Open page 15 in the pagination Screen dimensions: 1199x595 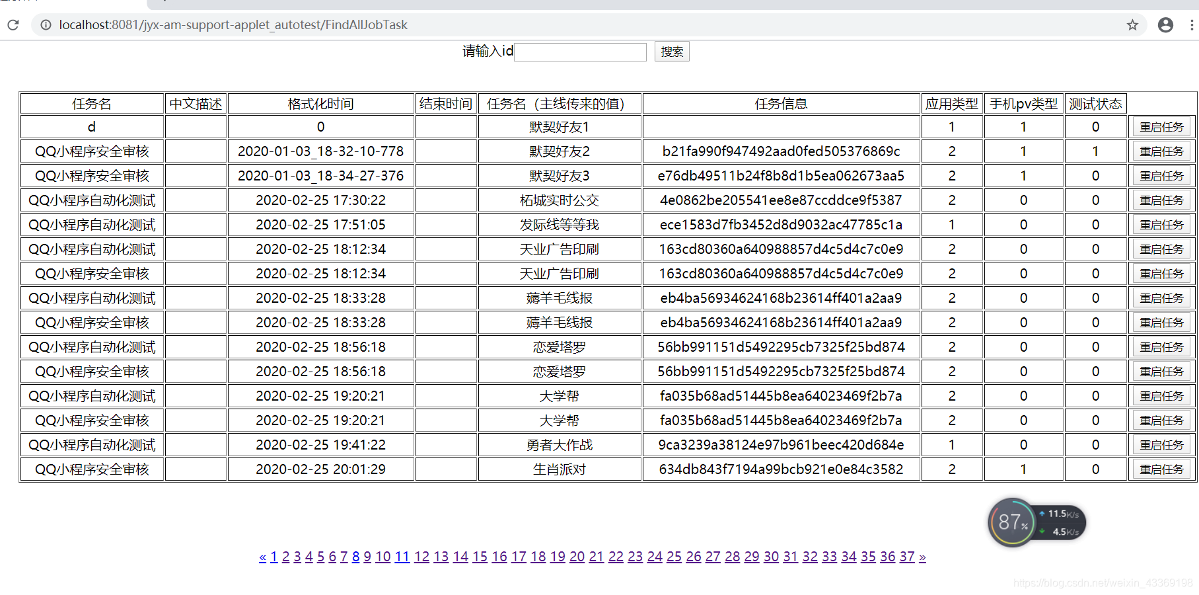pos(480,557)
